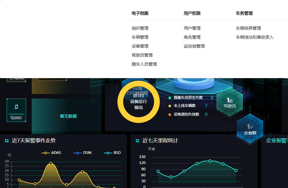Click the ADAS peak data point at 28
This screenshot has width=288, height=188.
click(x=51, y=163)
